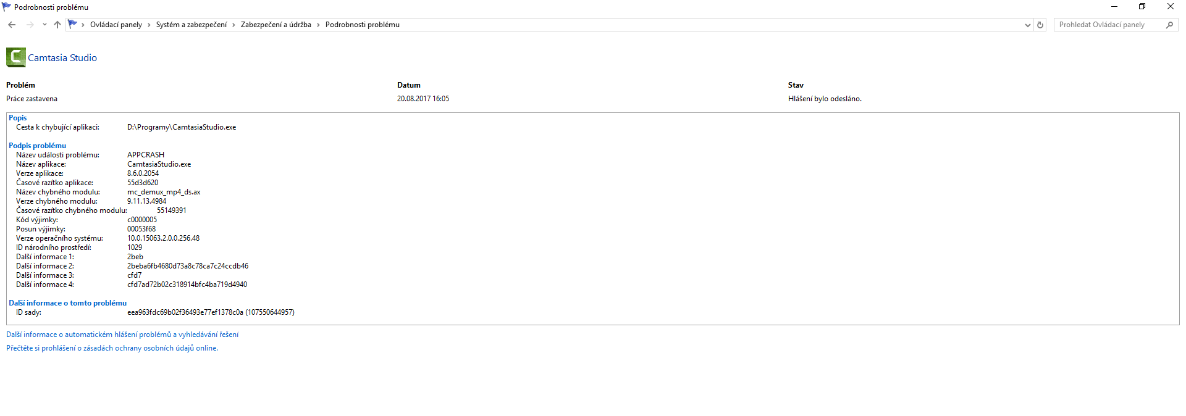Viewport: 1186px width, 416px height.
Task: Click Další informace o tomto problému heading
Action: pyautogui.click(x=67, y=303)
